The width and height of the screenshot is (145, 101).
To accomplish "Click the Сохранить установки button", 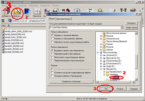I will [71, 81].
